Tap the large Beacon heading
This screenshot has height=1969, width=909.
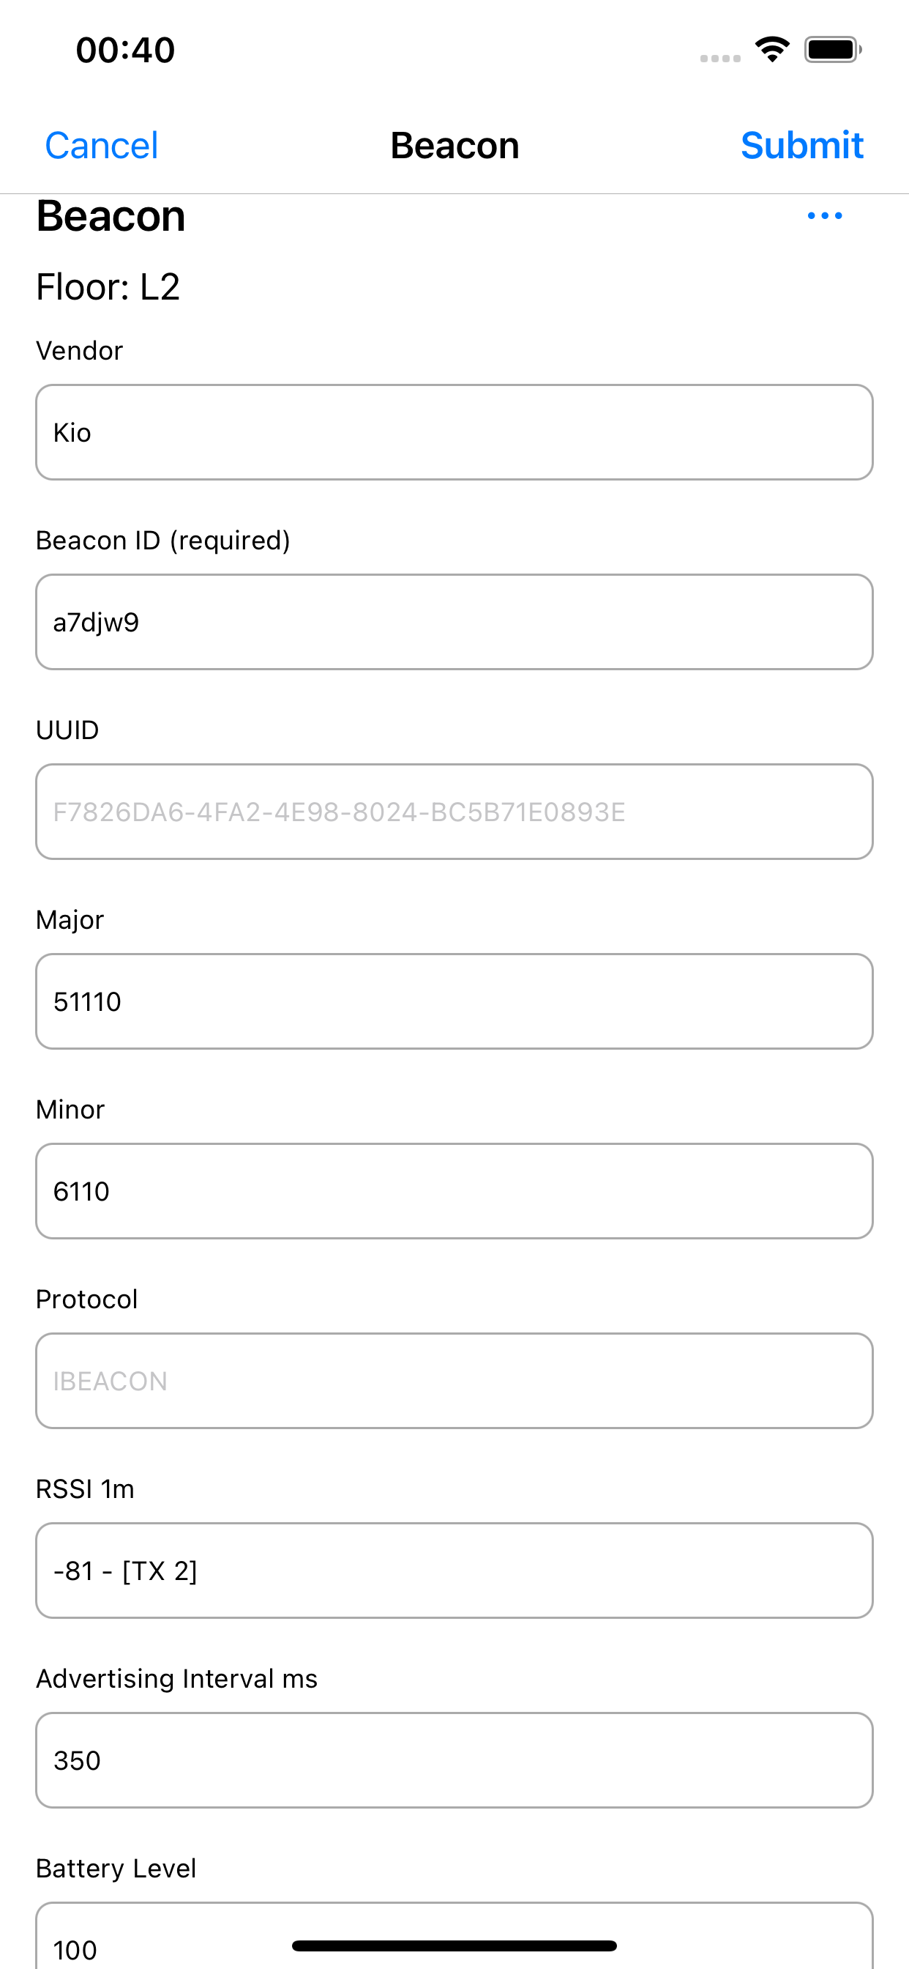[111, 215]
